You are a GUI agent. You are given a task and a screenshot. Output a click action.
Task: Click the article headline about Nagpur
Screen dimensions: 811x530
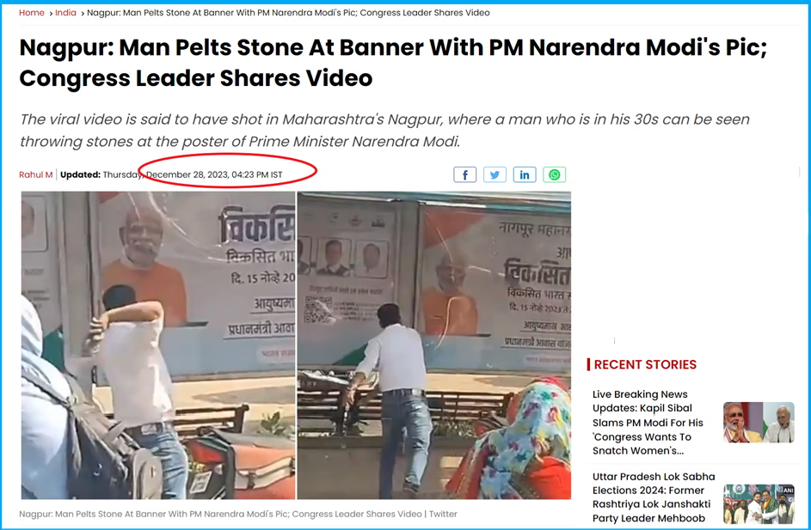393,63
